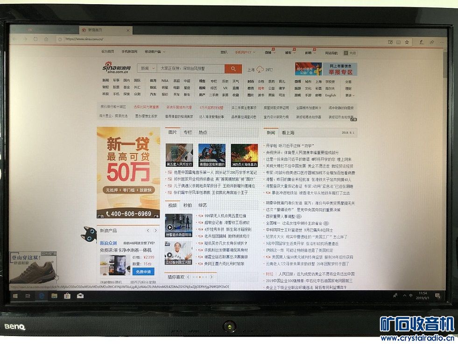Click the browser forward arrow
This screenshot has width=458, height=344.
tap(25, 39)
